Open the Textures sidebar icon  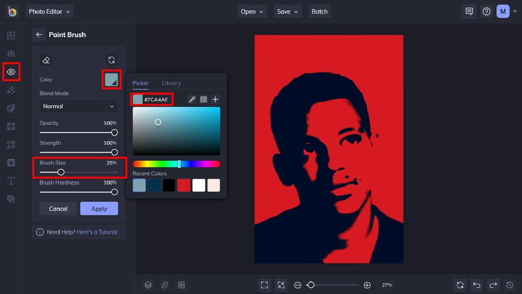pos(11,199)
